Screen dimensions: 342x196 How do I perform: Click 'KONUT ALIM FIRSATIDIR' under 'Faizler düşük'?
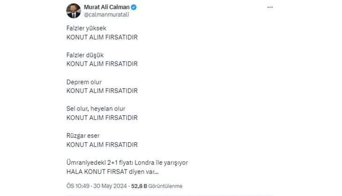click(102, 63)
